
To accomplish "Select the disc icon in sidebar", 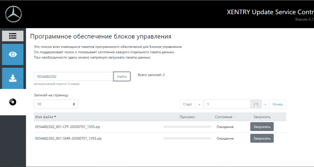I will click(x=12, y=102).
